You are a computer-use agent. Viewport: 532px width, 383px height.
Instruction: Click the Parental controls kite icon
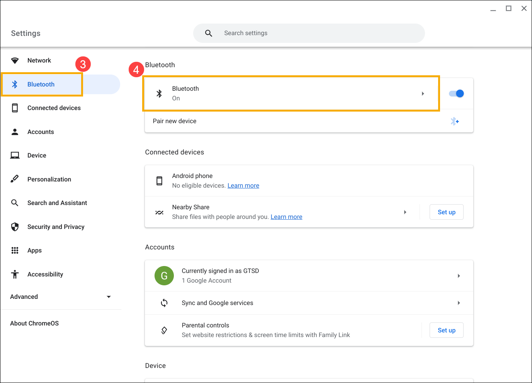click(164, 330)
